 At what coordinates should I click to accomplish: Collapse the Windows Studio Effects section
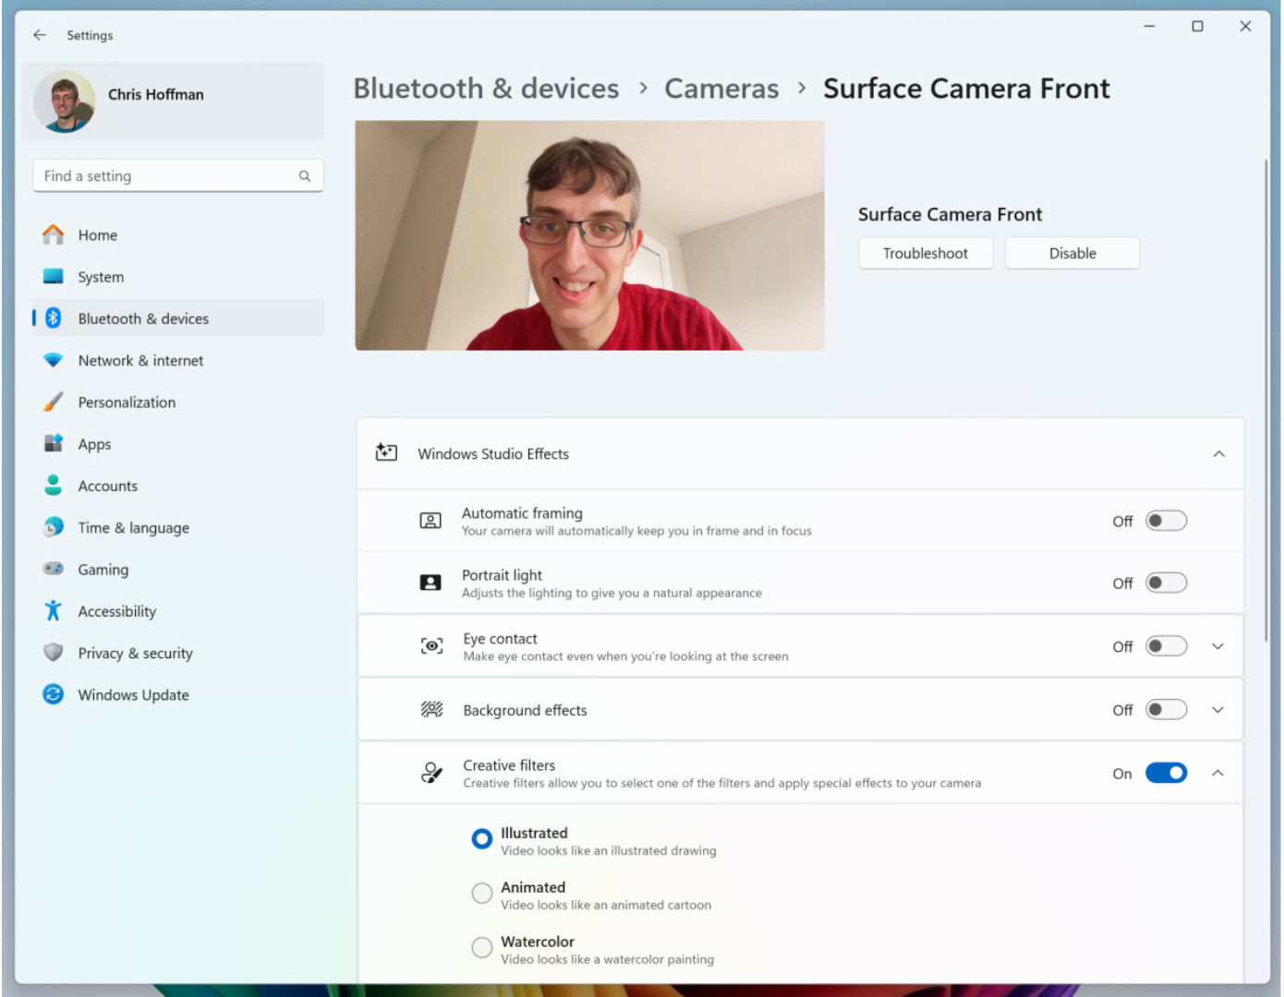click(x=1218, y=454)
